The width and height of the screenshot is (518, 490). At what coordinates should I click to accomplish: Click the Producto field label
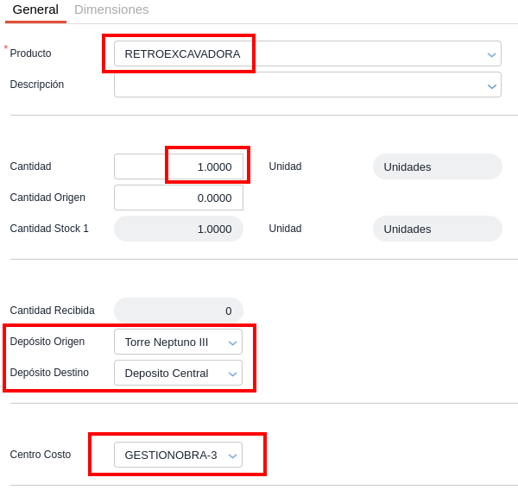click(30, 53)
